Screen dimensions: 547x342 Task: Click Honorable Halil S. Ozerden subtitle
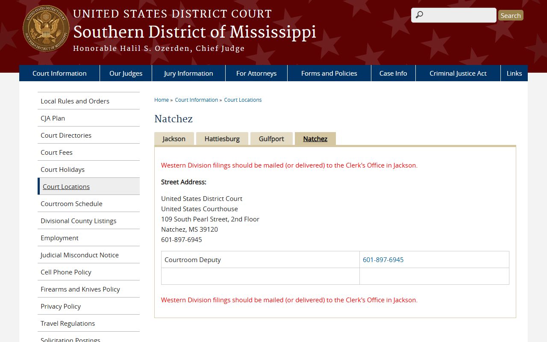click(x=159, y=48)
